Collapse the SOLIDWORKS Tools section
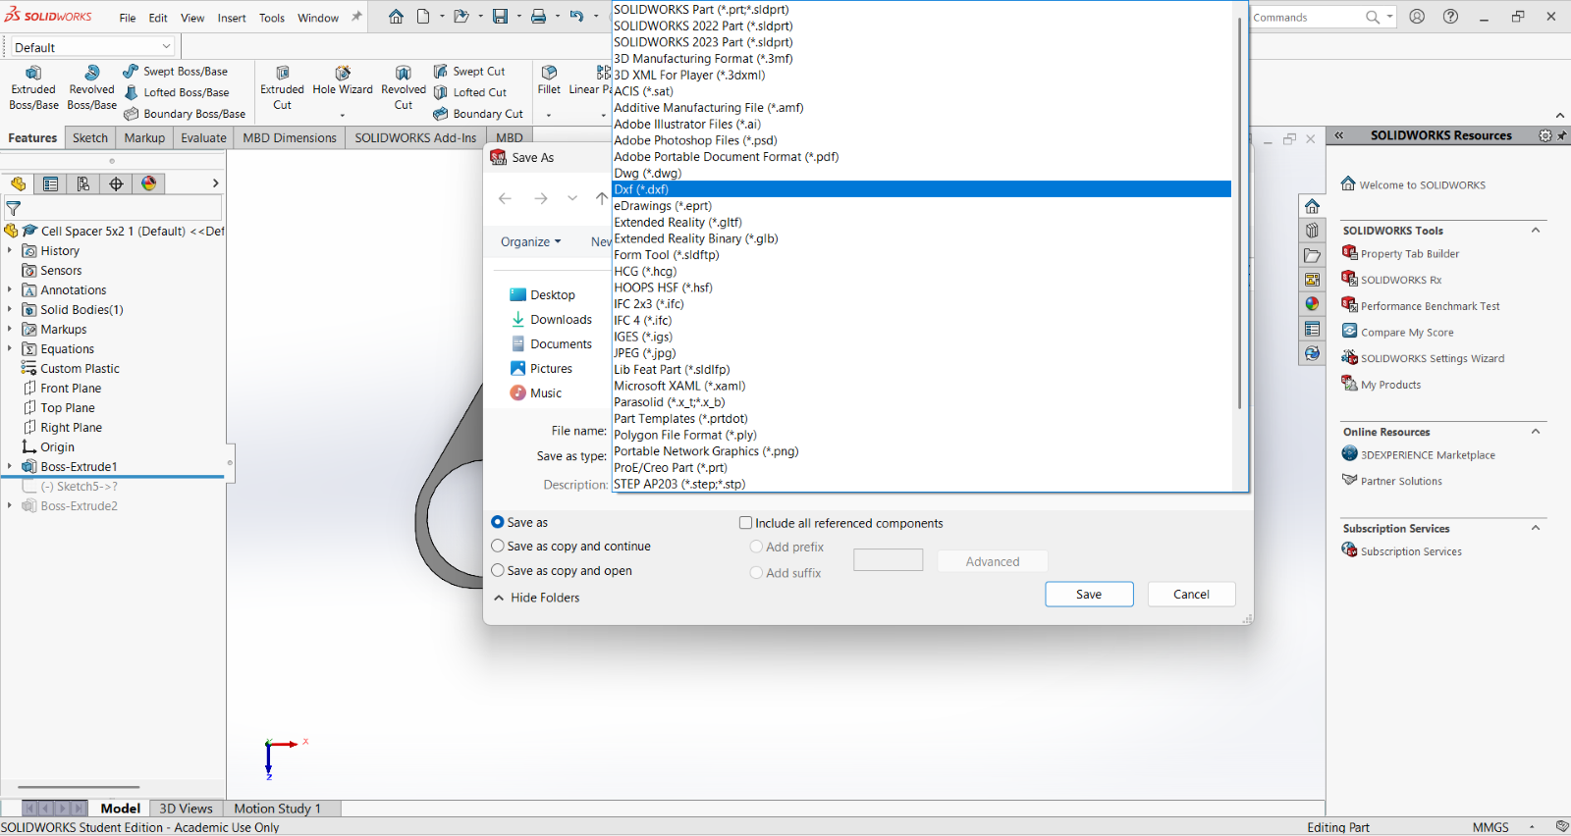 (1536, 231)
